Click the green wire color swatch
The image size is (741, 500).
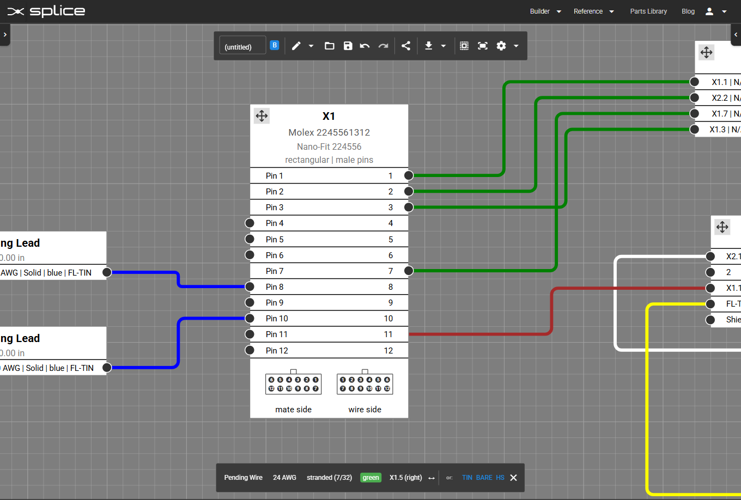coord(370,478)
